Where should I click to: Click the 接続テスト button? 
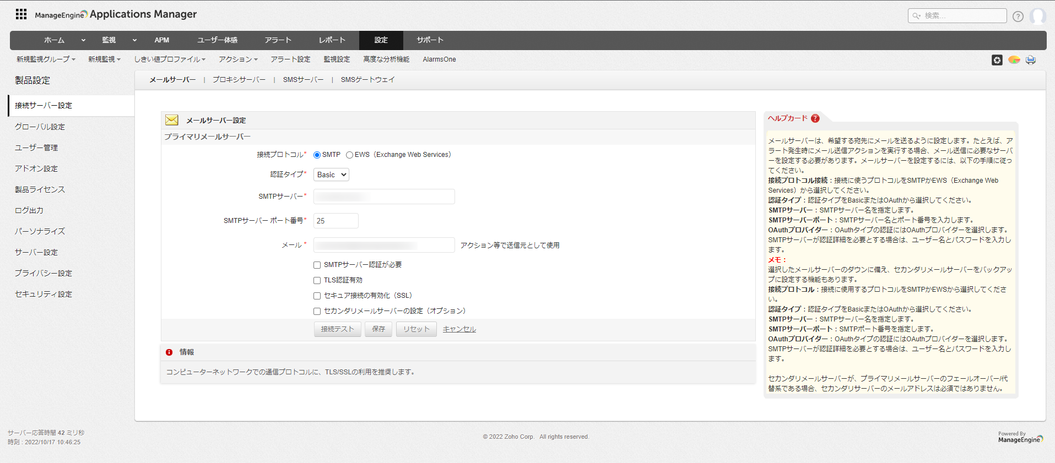[338, 329]
